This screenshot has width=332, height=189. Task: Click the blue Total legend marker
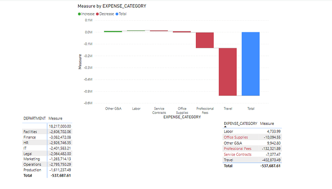(x=117, y=14)
